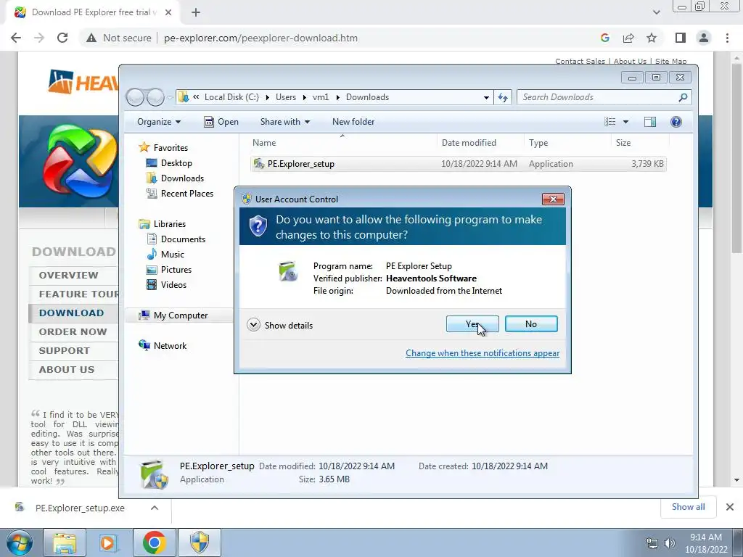Open OVERVIEW in website sidebar
The width and height of the screenshot is (743, 557).
[x=69, y=275]
